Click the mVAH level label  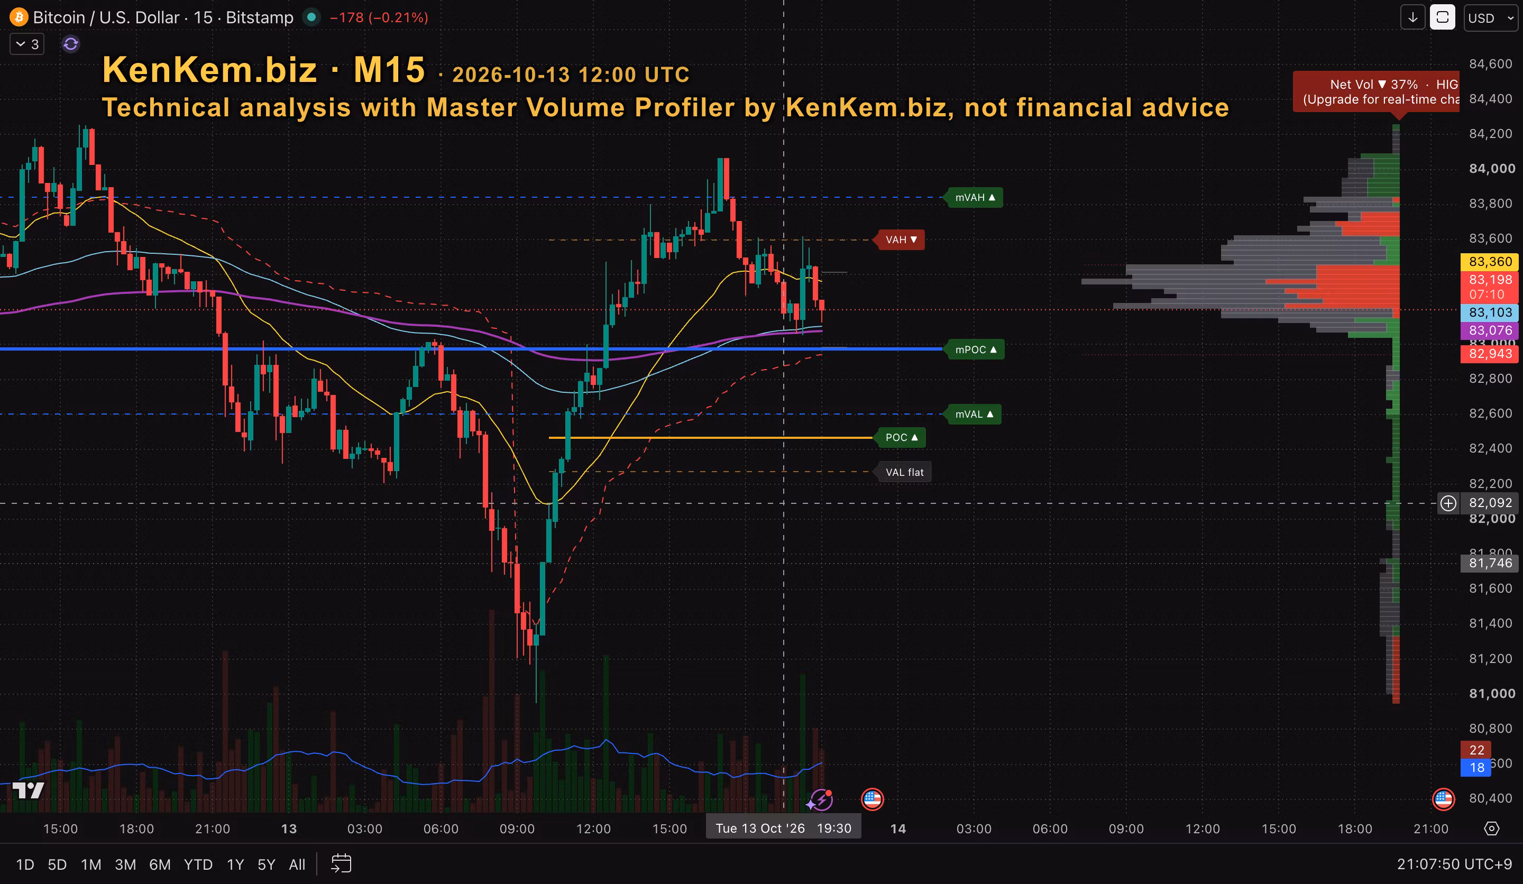[x=975, y=198]
